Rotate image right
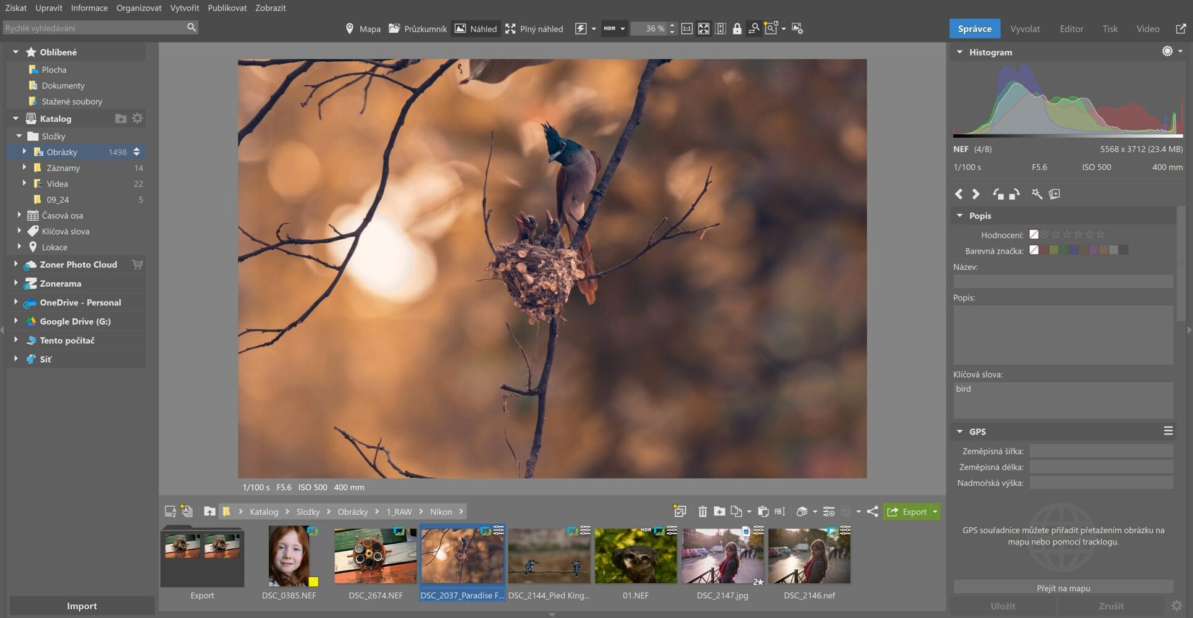The height and width of the screenshot is (618, 1193). click(x=1014, y=194)
